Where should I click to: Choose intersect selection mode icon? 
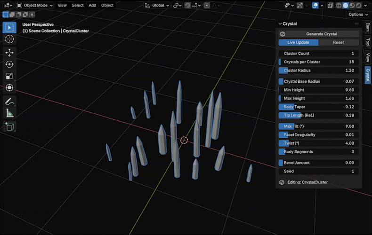32,15
